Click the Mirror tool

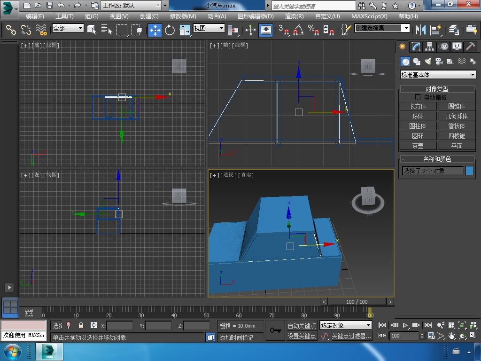(420, 30)
